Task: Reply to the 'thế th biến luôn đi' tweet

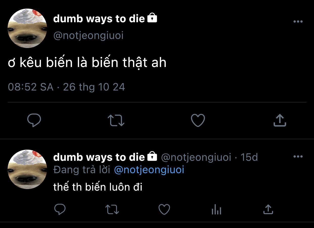Action: pos(60,209)
